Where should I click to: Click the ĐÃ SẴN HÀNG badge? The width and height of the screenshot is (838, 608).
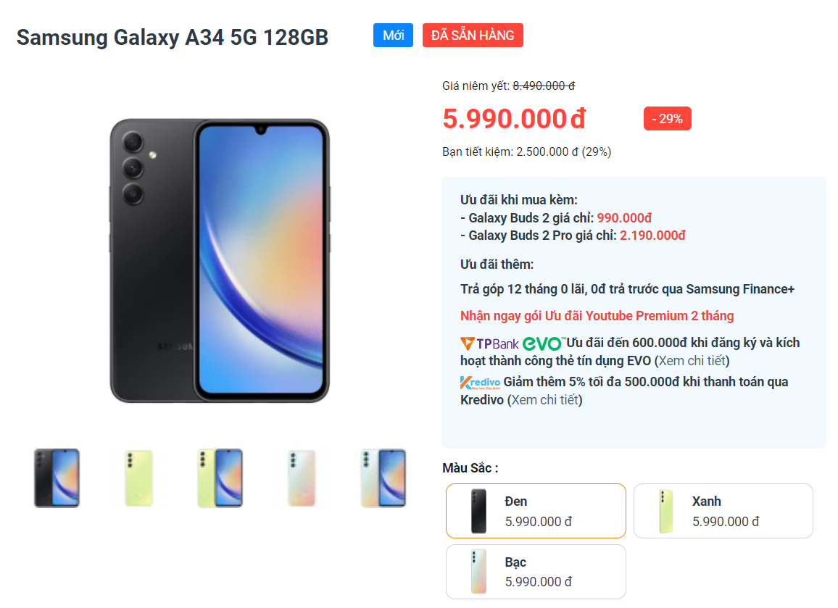coord(473,36)
